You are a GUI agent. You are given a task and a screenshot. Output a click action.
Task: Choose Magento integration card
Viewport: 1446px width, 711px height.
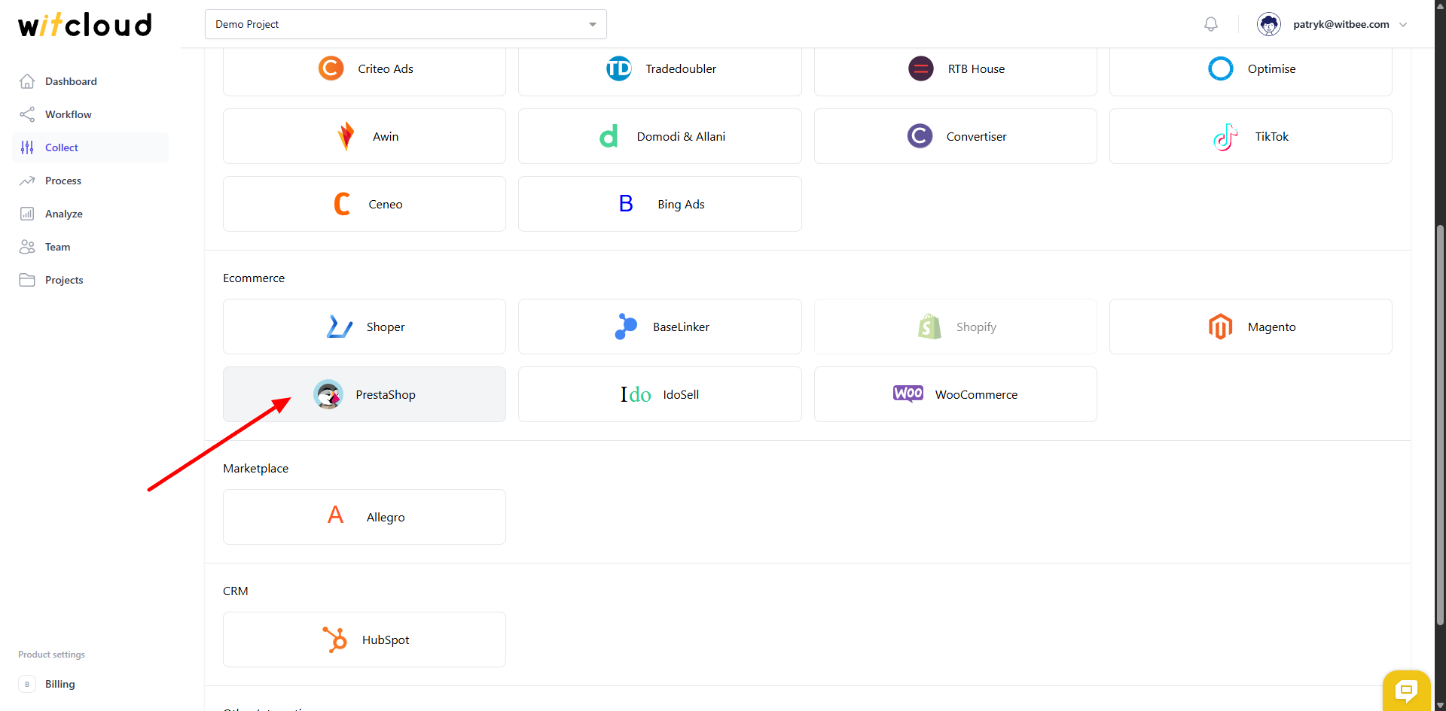point(1251,327)
